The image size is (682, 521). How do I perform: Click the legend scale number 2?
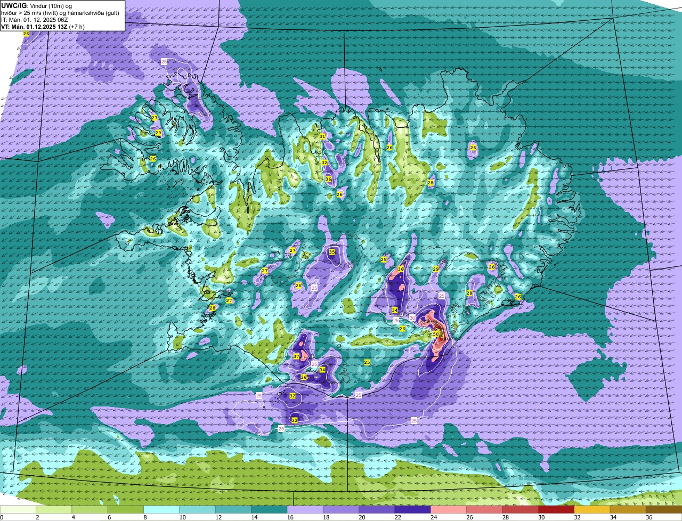[37, 517]
